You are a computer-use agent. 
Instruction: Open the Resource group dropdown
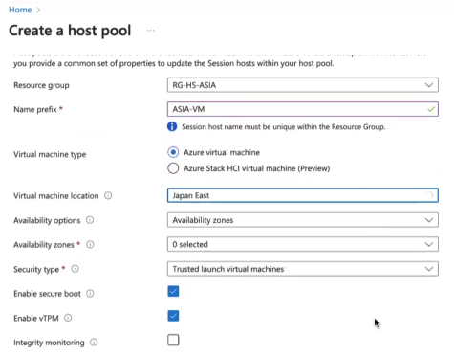(302, 85)
